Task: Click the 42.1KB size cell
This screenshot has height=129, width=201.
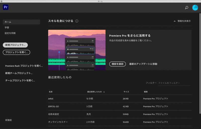Action: 126,107
